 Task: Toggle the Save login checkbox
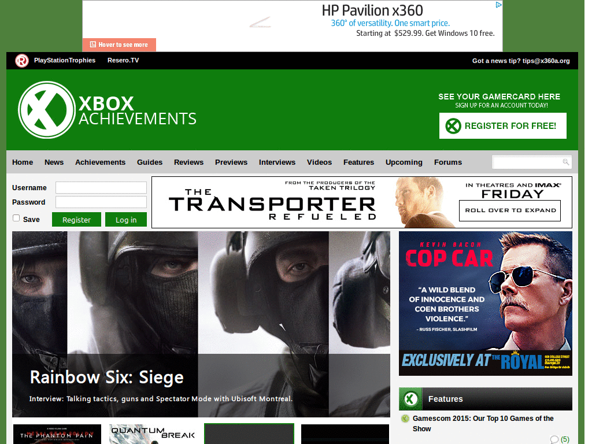coord(16,218)
